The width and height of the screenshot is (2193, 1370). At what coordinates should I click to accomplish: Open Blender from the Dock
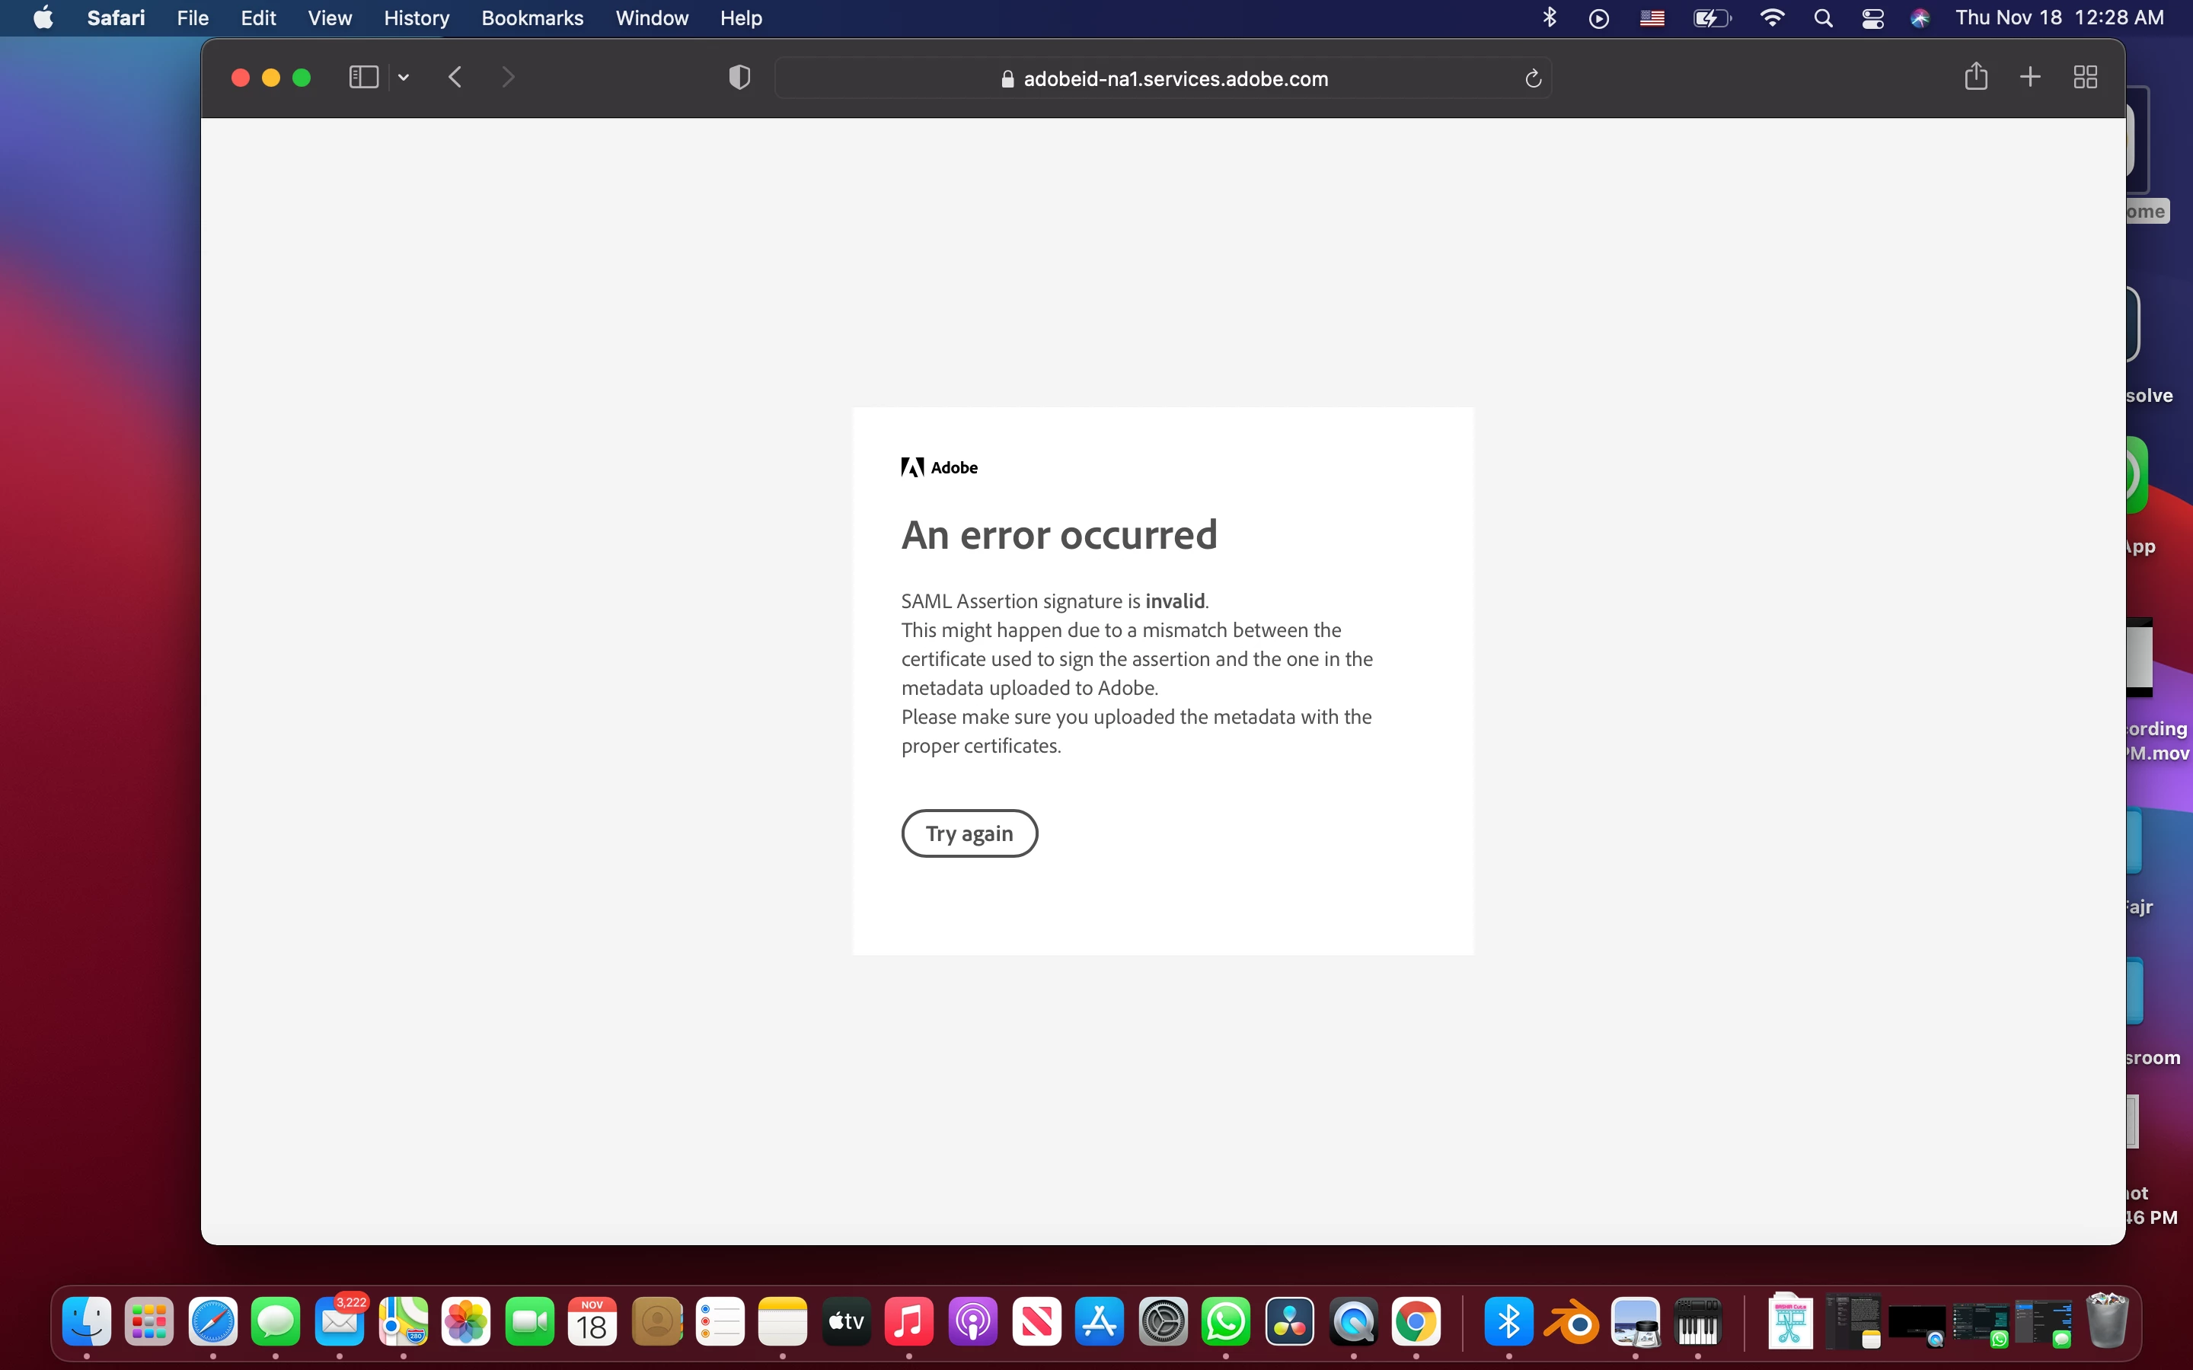click(1572, 1322)
